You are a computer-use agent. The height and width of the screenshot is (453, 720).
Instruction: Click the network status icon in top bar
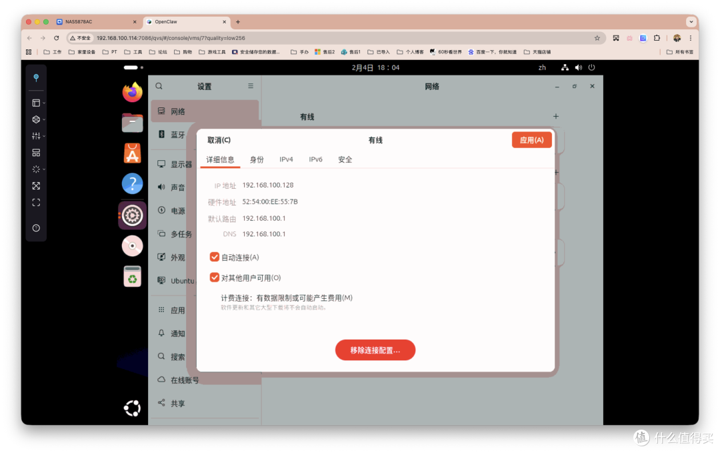pyautogui.click(x=565, y=67)
